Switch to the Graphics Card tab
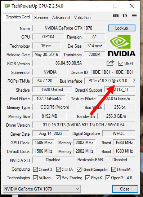The width and height of the screenshot is (143, 197). tap(18, 17)
